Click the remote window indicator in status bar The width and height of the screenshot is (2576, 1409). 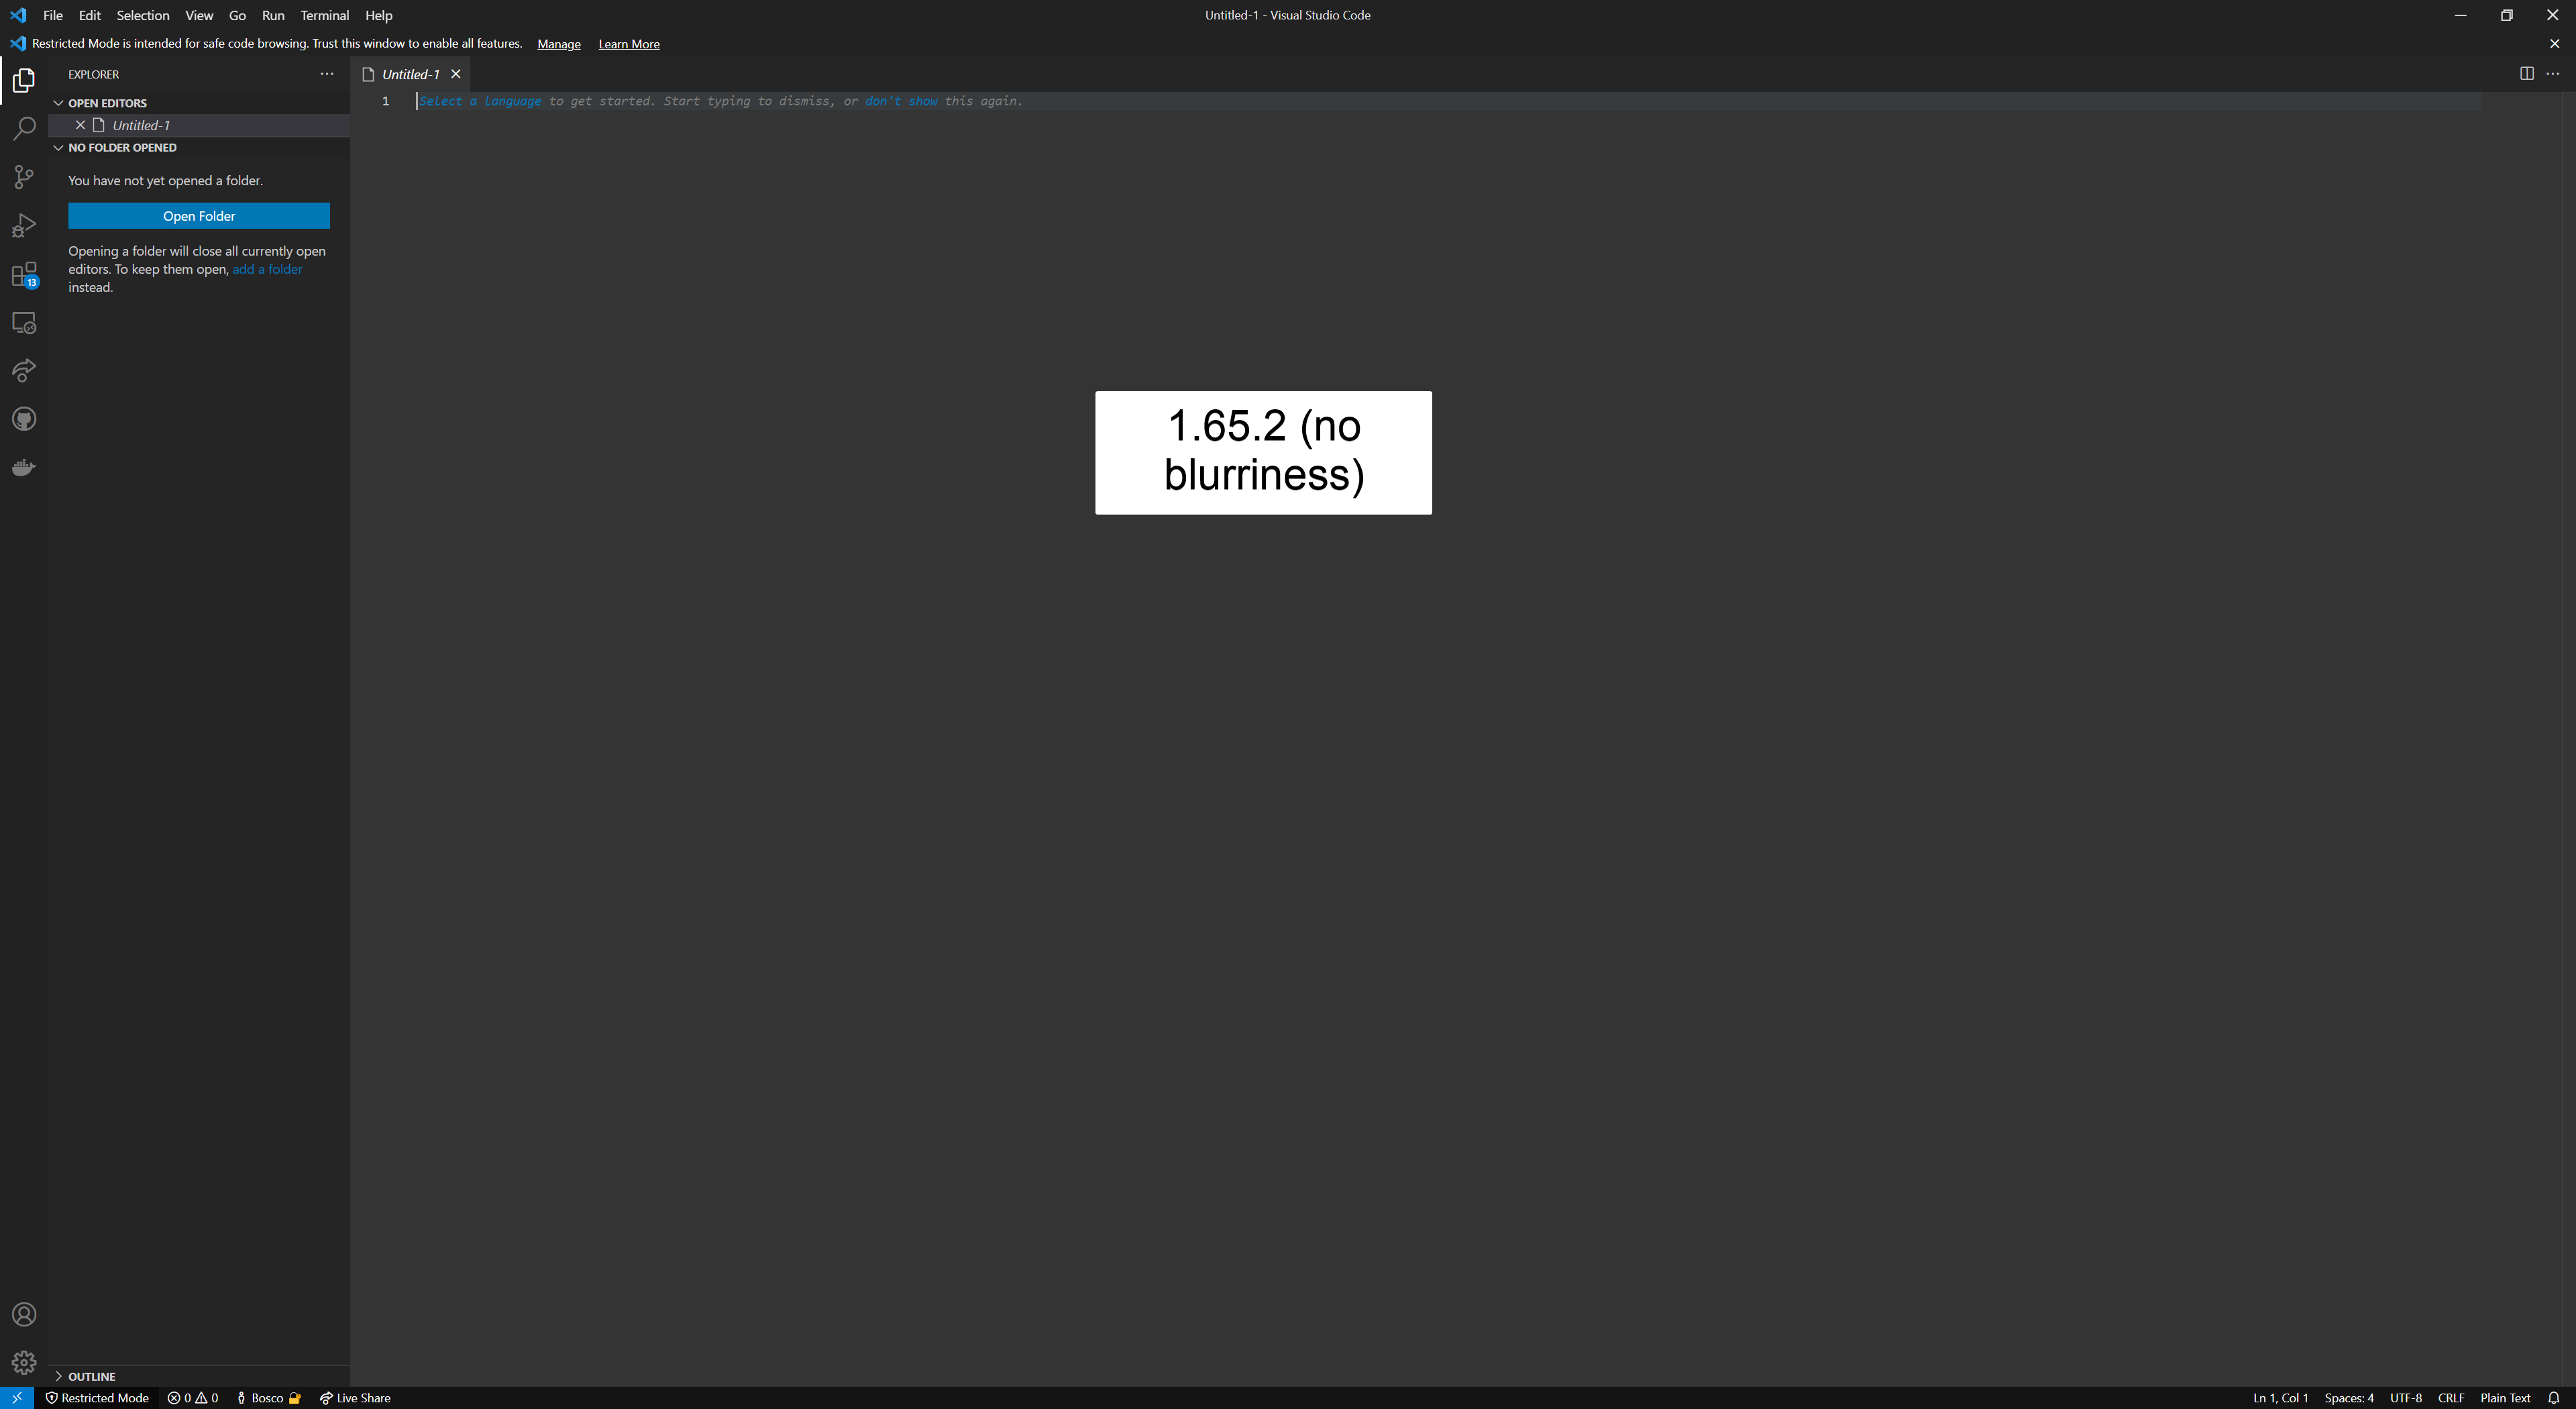click(16, 1397)
